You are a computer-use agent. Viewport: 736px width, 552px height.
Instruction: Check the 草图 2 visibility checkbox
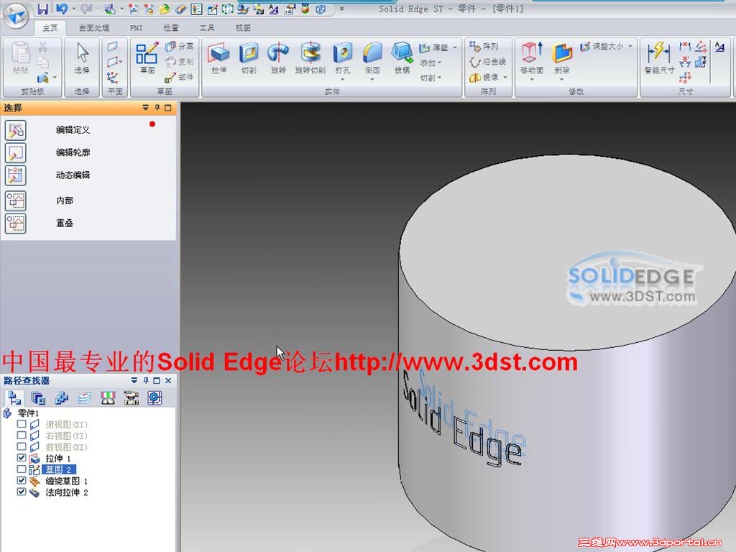pyautogui.click(x=22, y=469)
